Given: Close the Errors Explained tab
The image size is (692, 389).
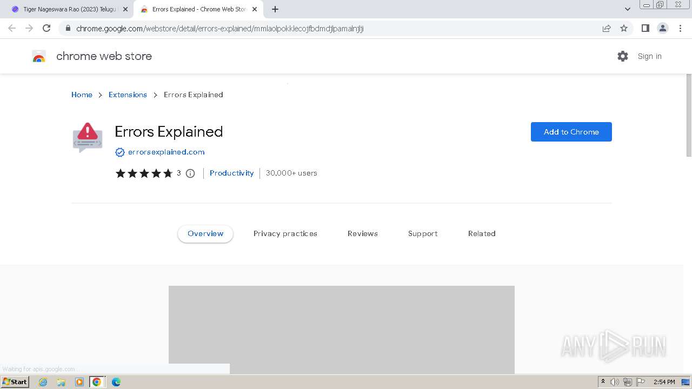Looking at the screenshot, I should (255, 9).
